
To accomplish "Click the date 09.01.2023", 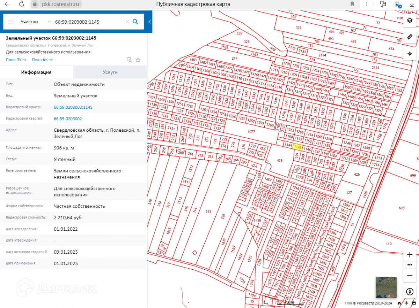I will tap(66, 252).
